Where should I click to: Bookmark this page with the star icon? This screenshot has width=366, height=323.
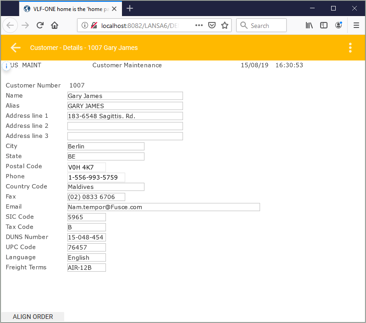[225, 26]
